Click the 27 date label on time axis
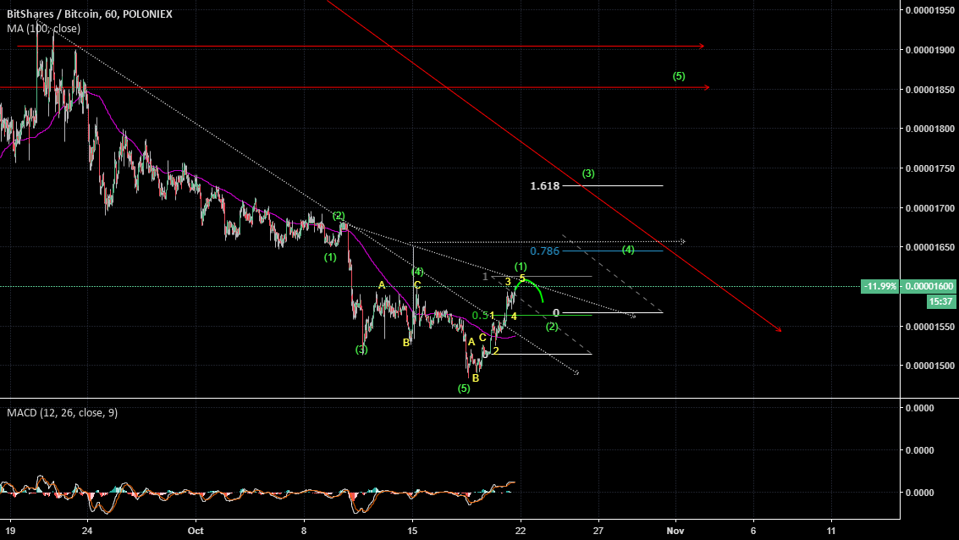959x540 pixels. click(598, 530)
